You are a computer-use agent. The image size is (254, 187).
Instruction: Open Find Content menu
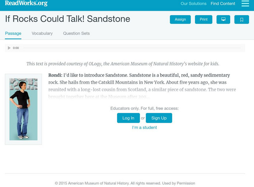223,4
